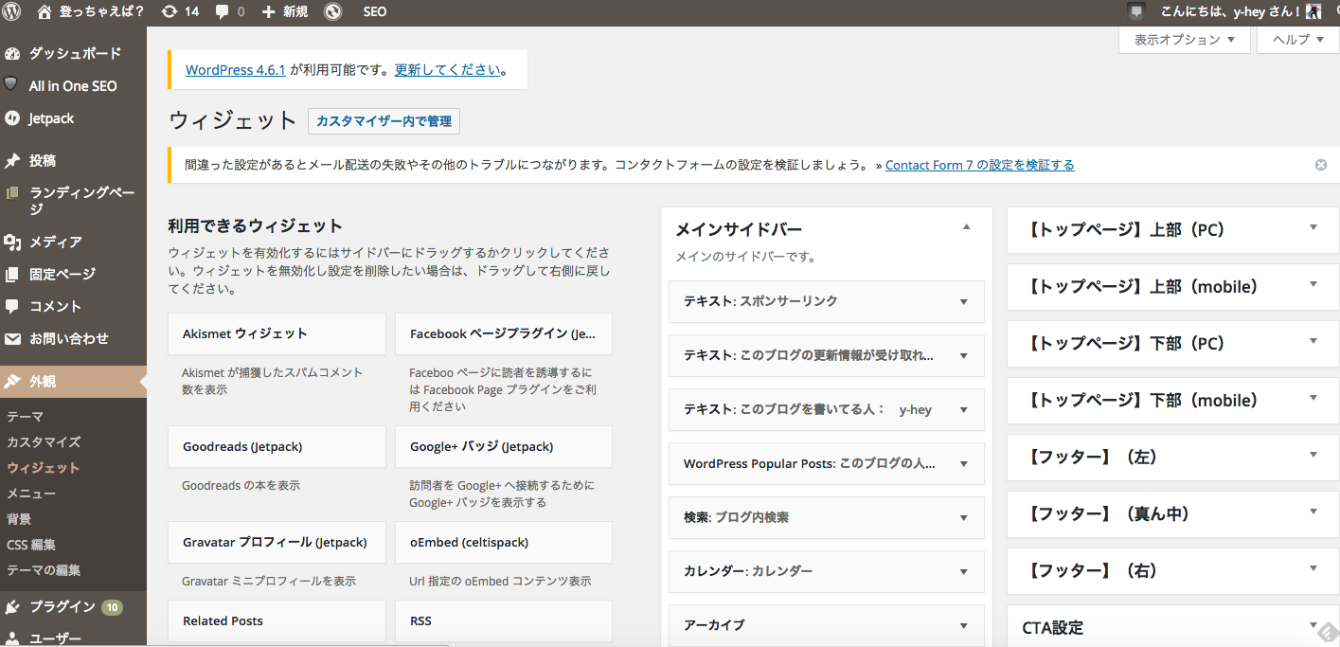Collapse the メインサイドバー panel
The height and width of the screenshot is (647, 1340).
[x=966, y=227]
